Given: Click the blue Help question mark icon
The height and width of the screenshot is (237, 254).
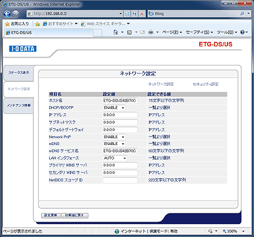Looking at the screenshot, I should [242, 32].
